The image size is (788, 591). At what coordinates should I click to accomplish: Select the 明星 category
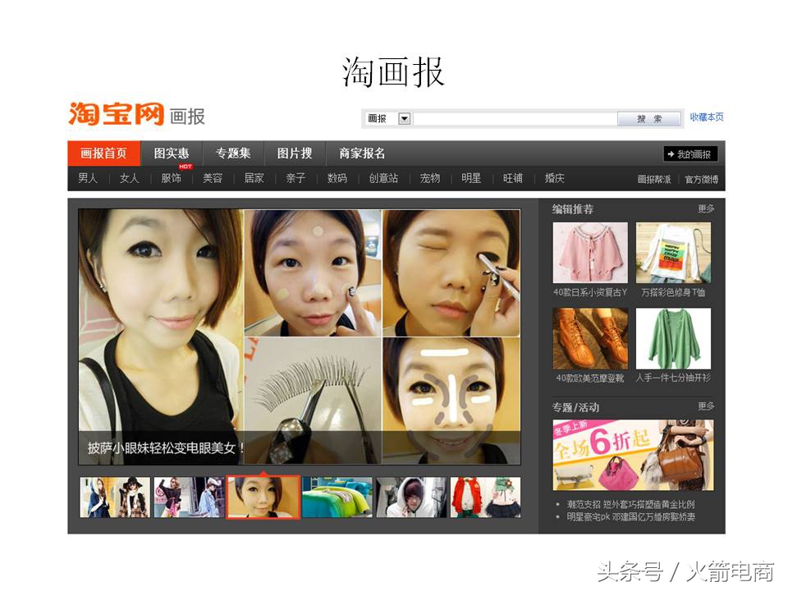(471, 178)
